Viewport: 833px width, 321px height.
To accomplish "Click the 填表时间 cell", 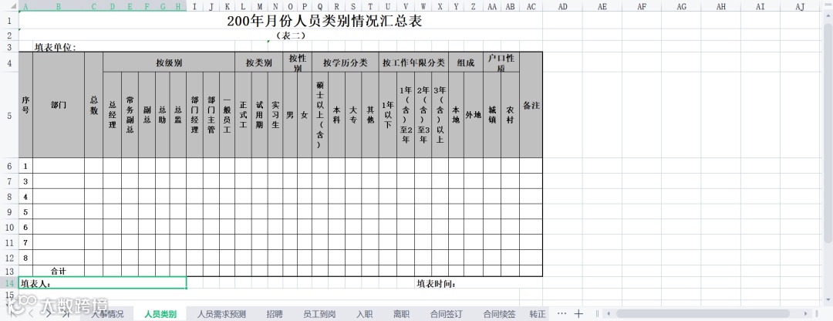I will pyautogui.click(x=436, y=283).
